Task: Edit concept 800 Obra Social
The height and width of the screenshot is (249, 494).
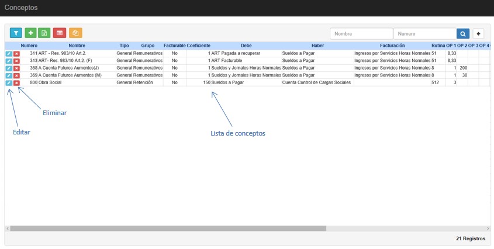Action: 9,83
